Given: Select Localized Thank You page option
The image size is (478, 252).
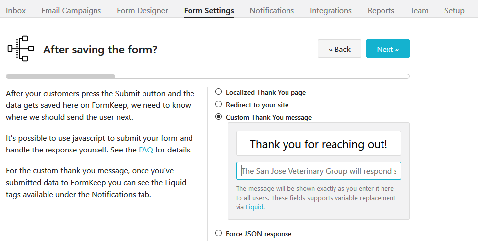Looking at the screenshot, I should pyautogui.click(x=219, y=92).
